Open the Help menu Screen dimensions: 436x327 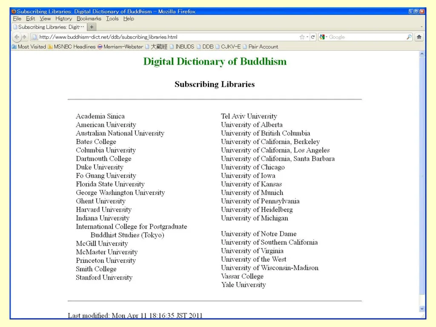[129, 19]
